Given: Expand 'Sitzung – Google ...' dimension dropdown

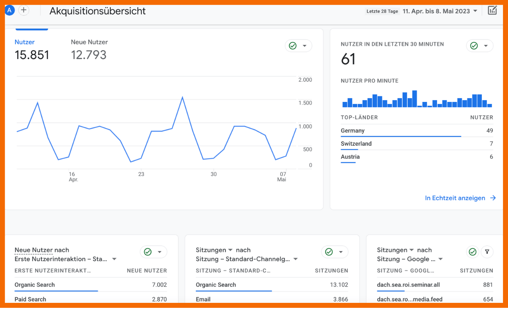Looking at the screenshot, I should pyautogui.click(x=440, y=259).
